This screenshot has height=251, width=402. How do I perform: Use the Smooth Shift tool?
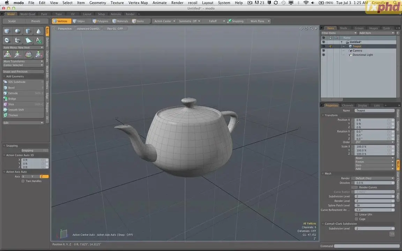point(23,110)
